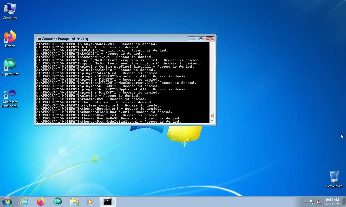Click the Command Prompt taskbar button

tap(108, 202)
